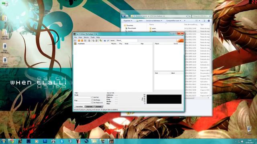Click the first orange icon in SAMP toolbar
This screenshot has height=144, width=257.
pyautogui.click(x=79, y=40)
